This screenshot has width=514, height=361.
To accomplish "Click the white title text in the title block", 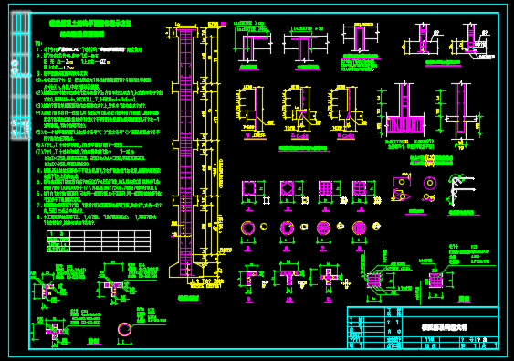I will (x=445, y=327).
